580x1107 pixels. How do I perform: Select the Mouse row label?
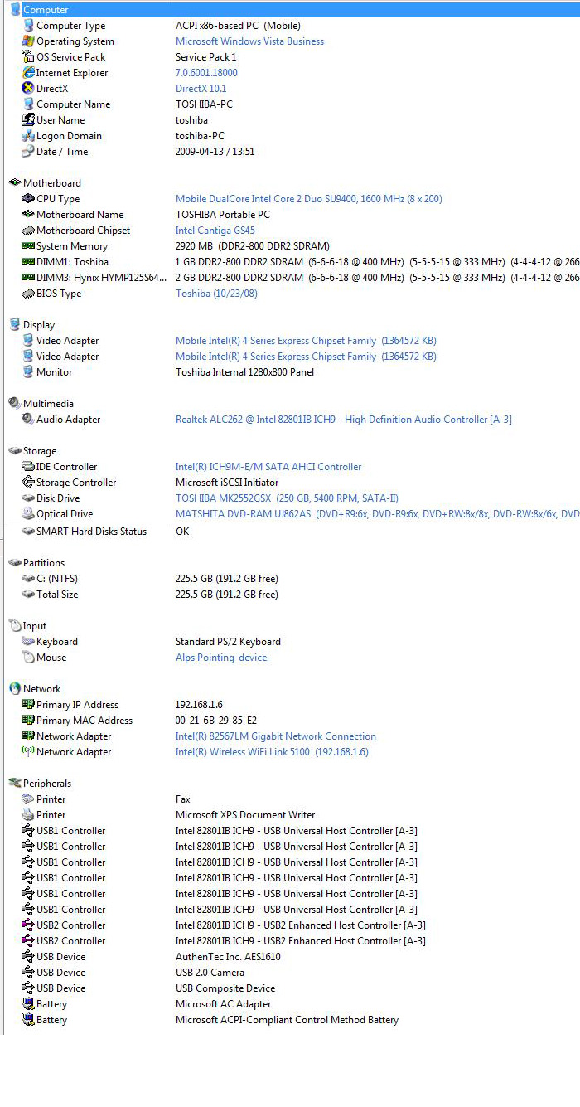51,658
